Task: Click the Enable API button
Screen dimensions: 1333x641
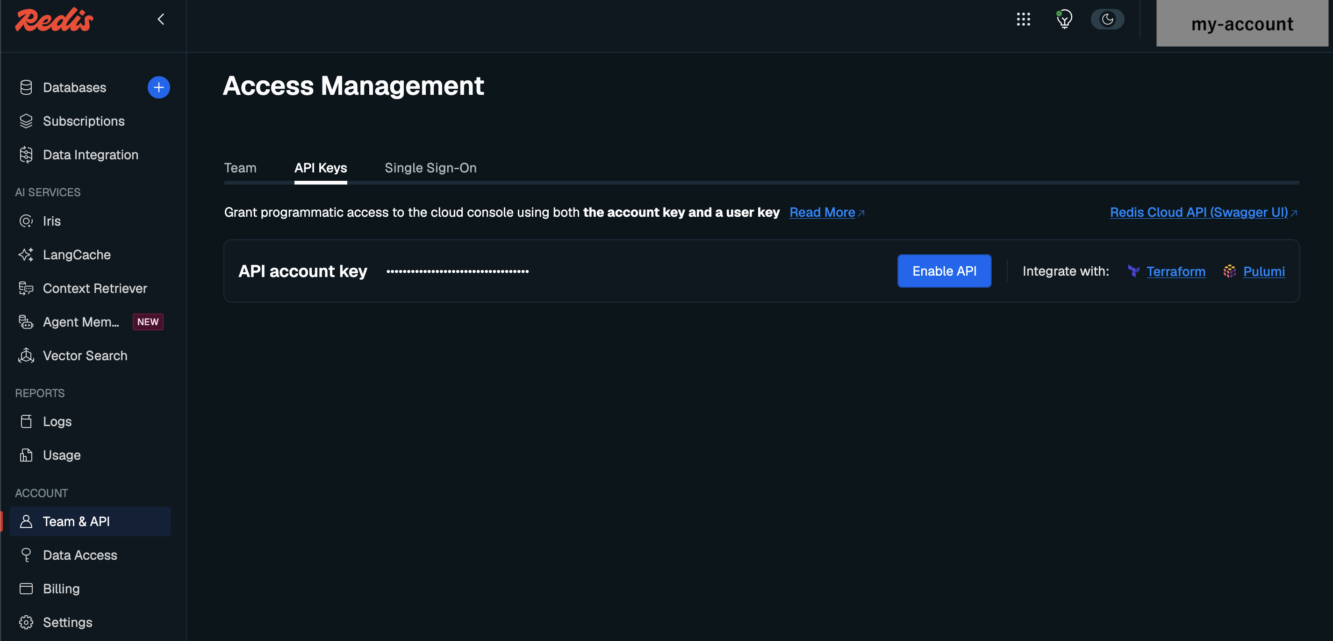Action: (945, 271)
